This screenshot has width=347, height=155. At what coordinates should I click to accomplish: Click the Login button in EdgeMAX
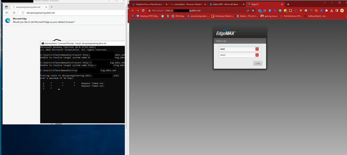coord(258,63)
